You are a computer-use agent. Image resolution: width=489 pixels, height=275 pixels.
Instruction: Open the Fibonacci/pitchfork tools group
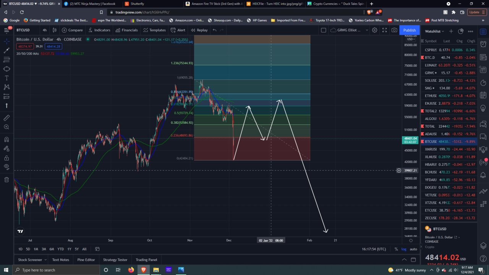[x=6, y=60]
